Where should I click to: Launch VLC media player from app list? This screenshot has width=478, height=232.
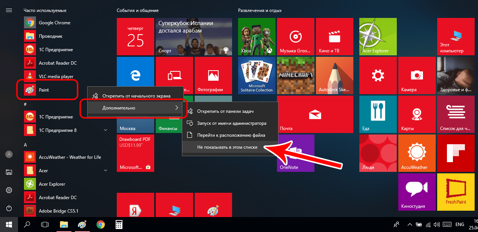click(x=56, y=77)
